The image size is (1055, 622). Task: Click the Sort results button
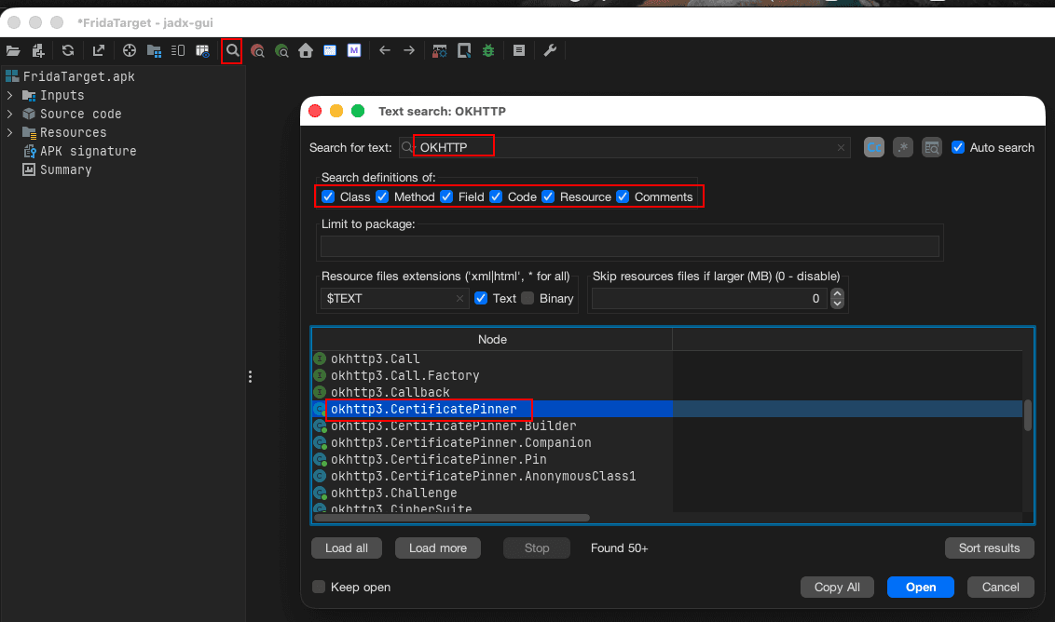(x=989, y=548)
